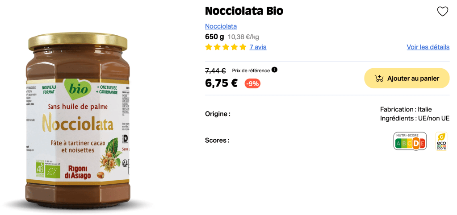Open the Nocciolata brand link
This screenshot has width=457, height=215.
click(221, 26)
